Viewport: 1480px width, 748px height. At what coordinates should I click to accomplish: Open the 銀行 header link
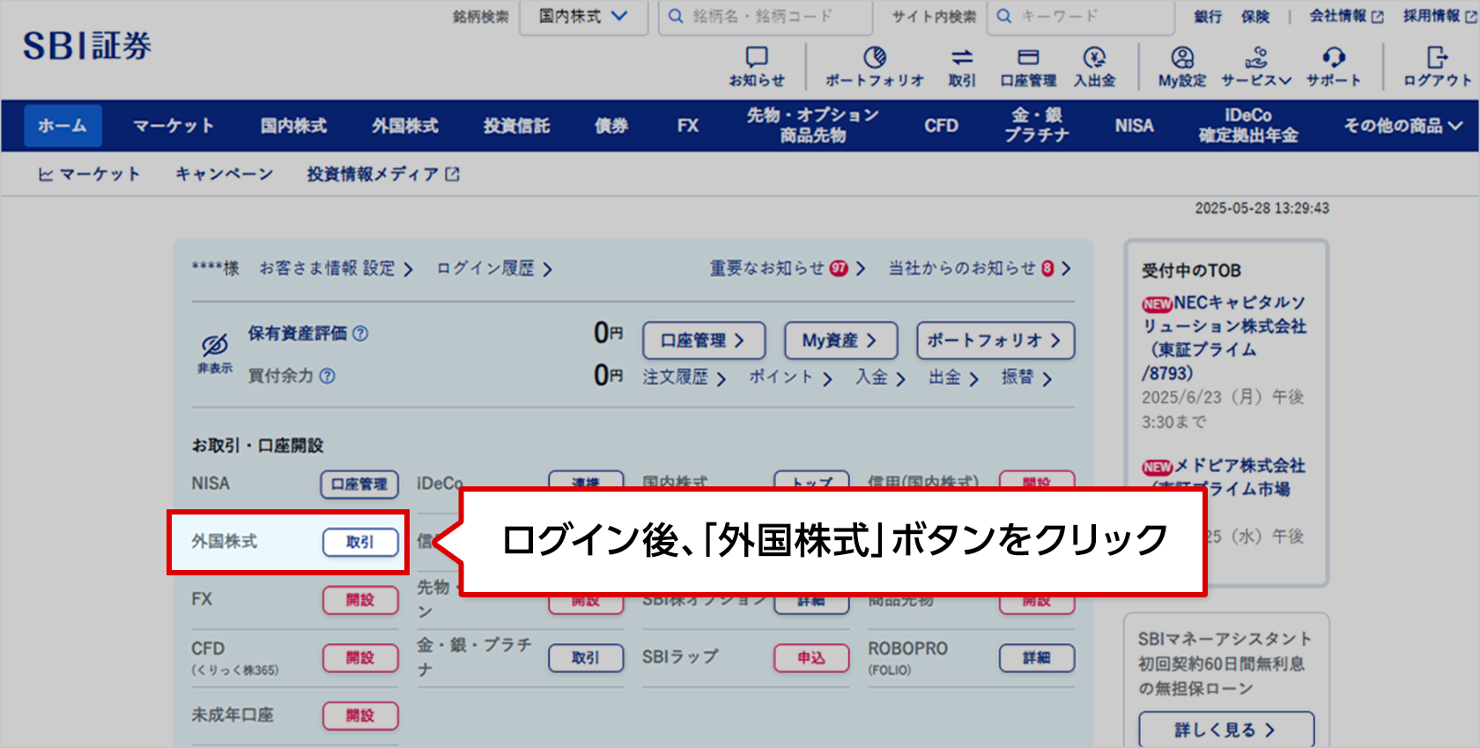click(1208, 17)
